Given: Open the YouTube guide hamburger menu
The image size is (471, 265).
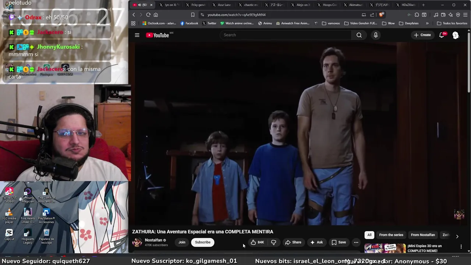Looking at the screenshot, I should tap(137, 35).
